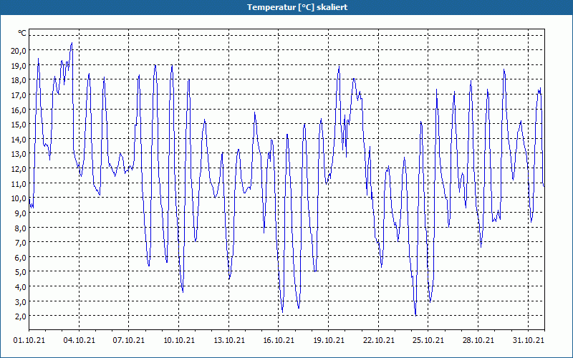Click the 01.10.21 date label
This screenshot has width=573, height=358.
point(29,341)
